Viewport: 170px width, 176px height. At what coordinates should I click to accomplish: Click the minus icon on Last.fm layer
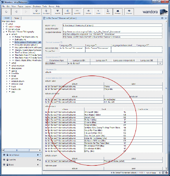tap(40, 160)
